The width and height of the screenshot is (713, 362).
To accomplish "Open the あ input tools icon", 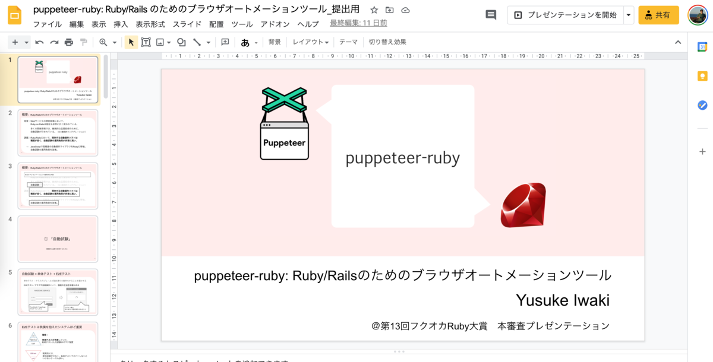I will tap(245, 42).
